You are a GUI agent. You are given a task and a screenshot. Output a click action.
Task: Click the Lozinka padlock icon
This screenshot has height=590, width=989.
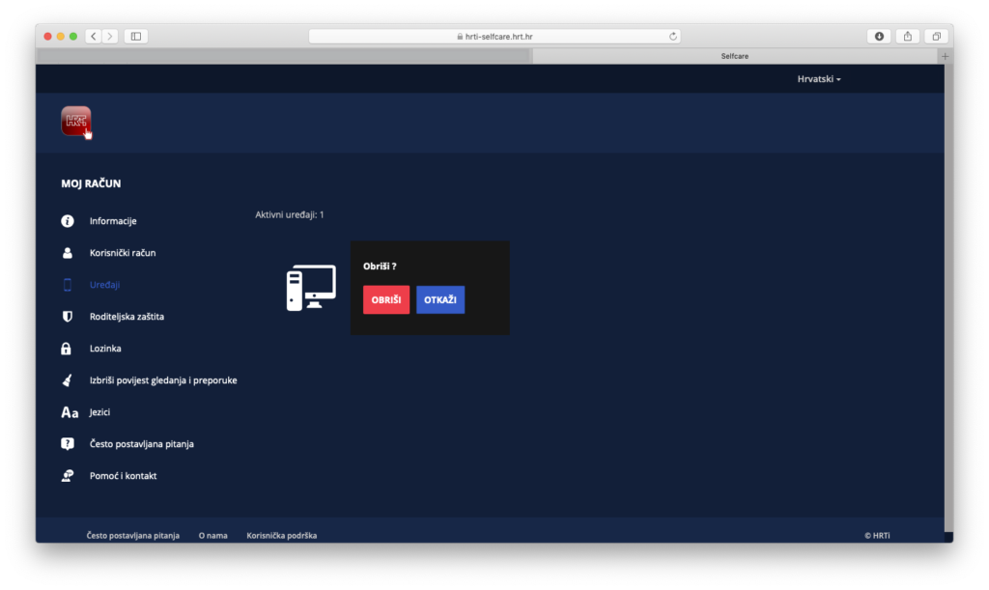[x=68, y=349]
